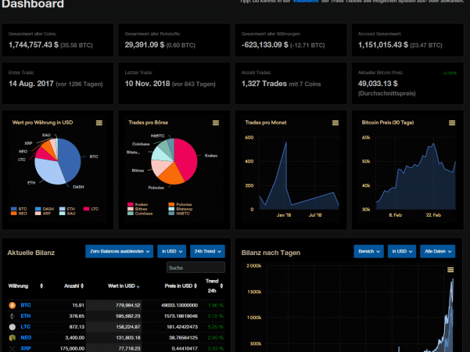Click NEO trend 2.95 % value
Viewport: 470px width, 352px height.
(x=216, y=338)
